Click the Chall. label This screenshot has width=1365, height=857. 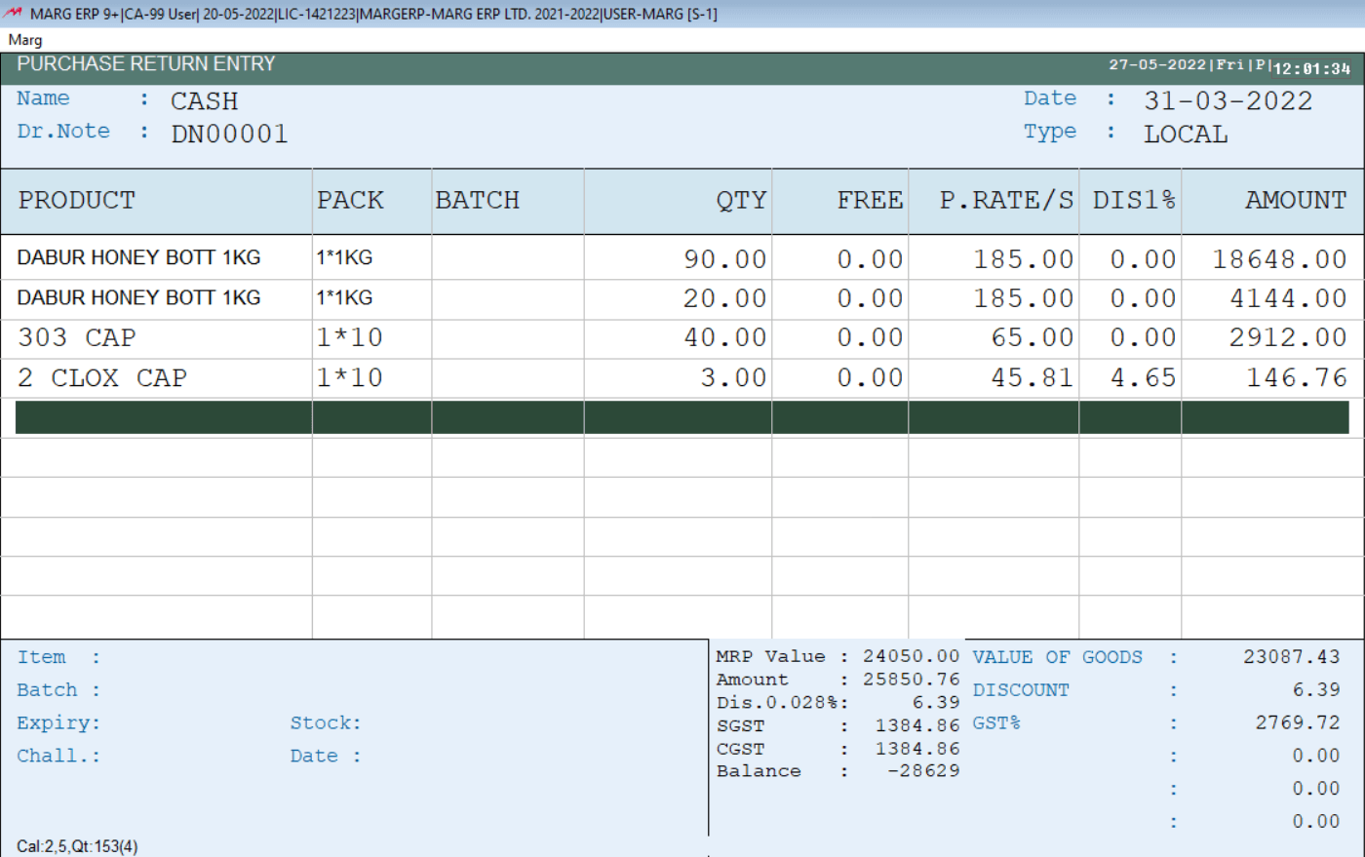coord(58,757)
